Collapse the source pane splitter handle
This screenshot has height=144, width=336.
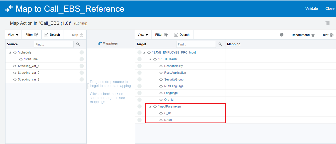[88, 86]
